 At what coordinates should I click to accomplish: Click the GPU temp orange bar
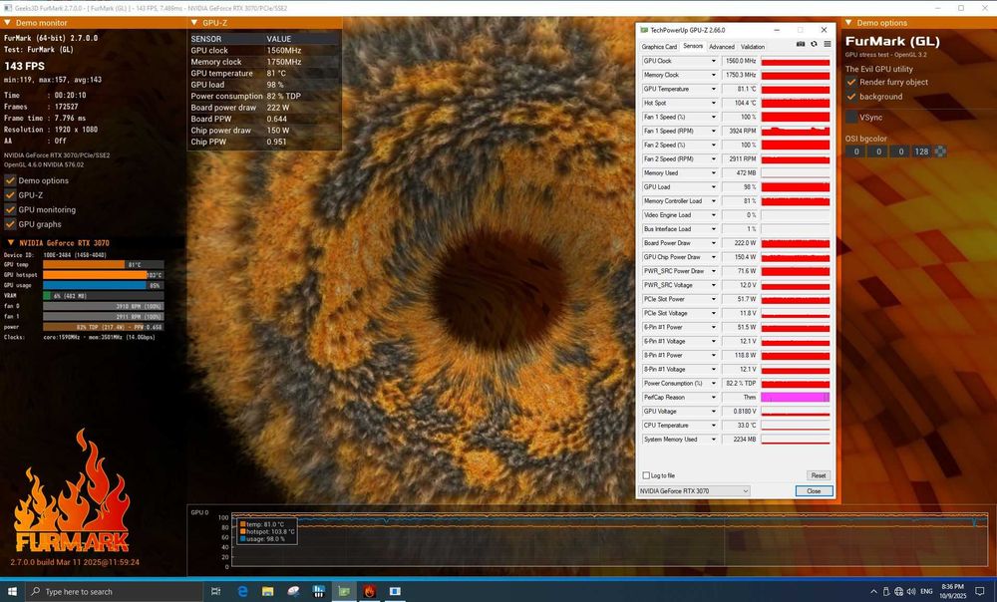84,264
